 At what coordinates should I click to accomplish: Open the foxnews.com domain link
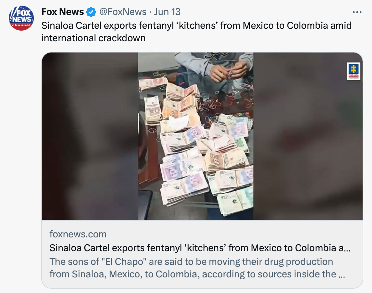pyautogui.click(x=78, y=234)
